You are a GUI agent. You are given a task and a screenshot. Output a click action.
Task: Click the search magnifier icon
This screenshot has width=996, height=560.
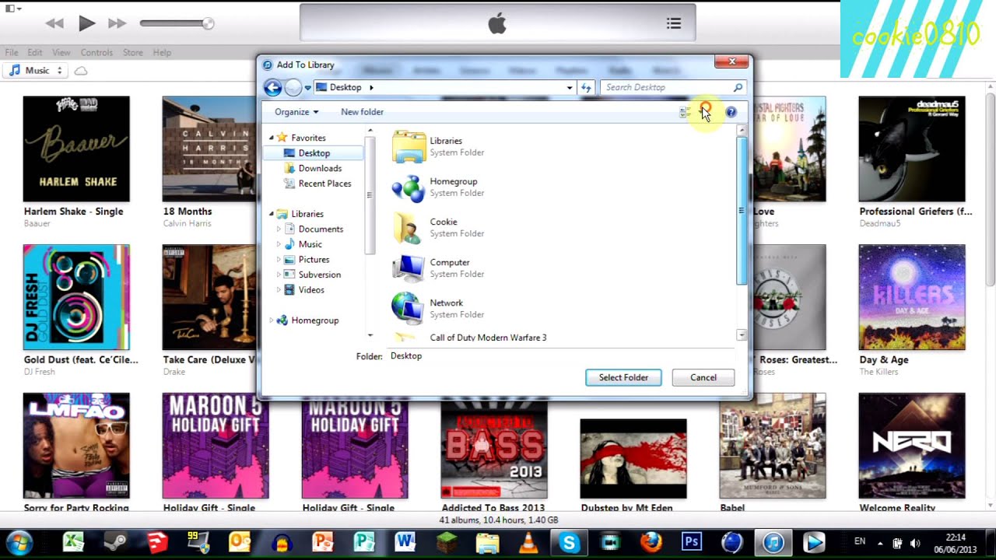(738, 87)
